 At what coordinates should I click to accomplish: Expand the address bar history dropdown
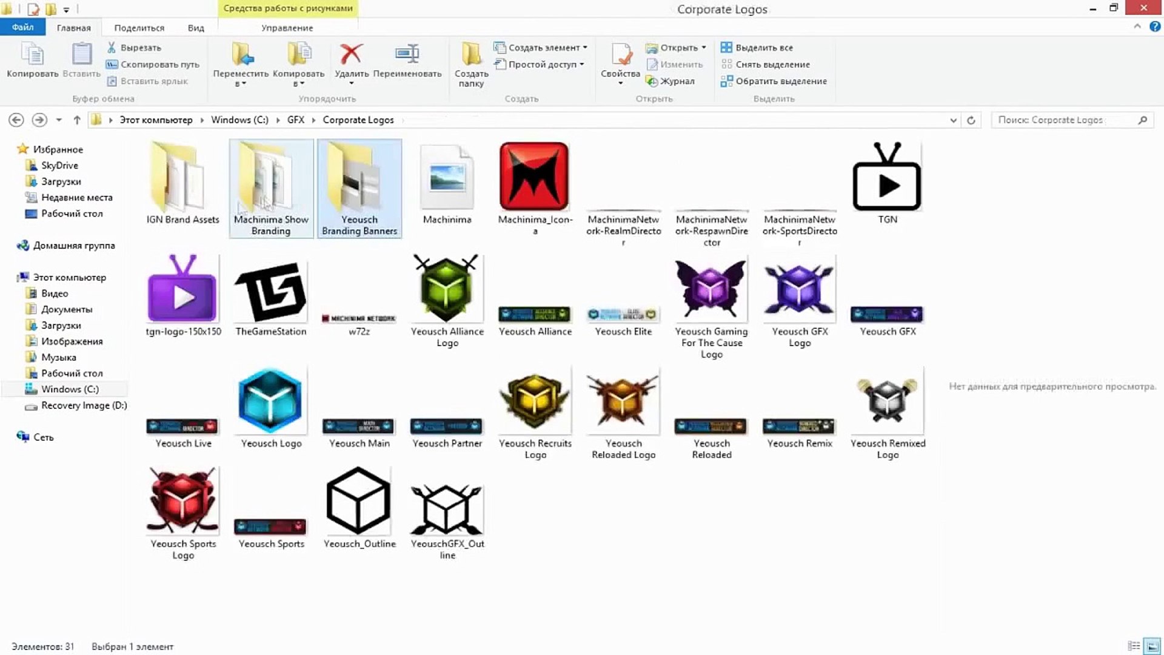pos(953,120)
